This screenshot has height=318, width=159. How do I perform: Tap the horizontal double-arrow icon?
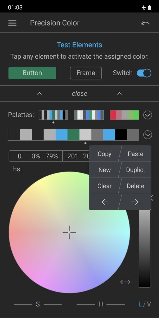coord(125,282)
